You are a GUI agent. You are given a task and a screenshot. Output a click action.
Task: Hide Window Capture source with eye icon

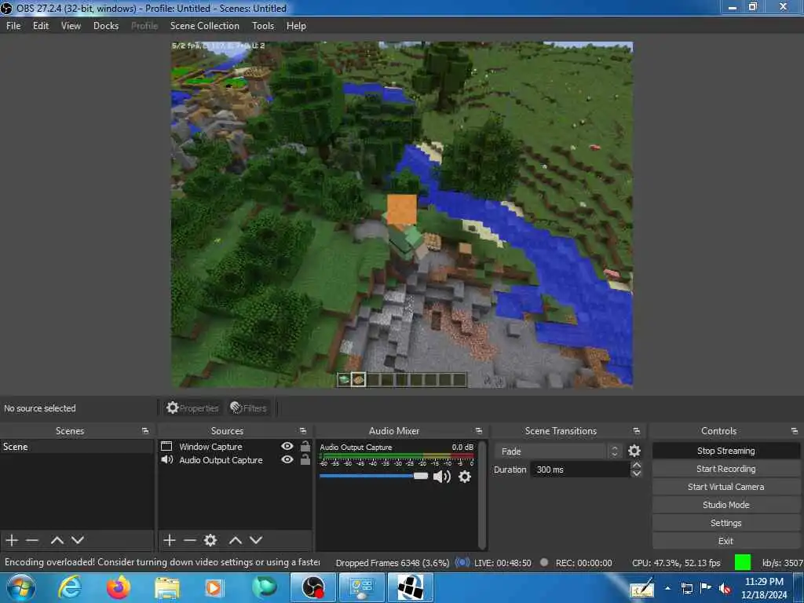tap(287, 446)
